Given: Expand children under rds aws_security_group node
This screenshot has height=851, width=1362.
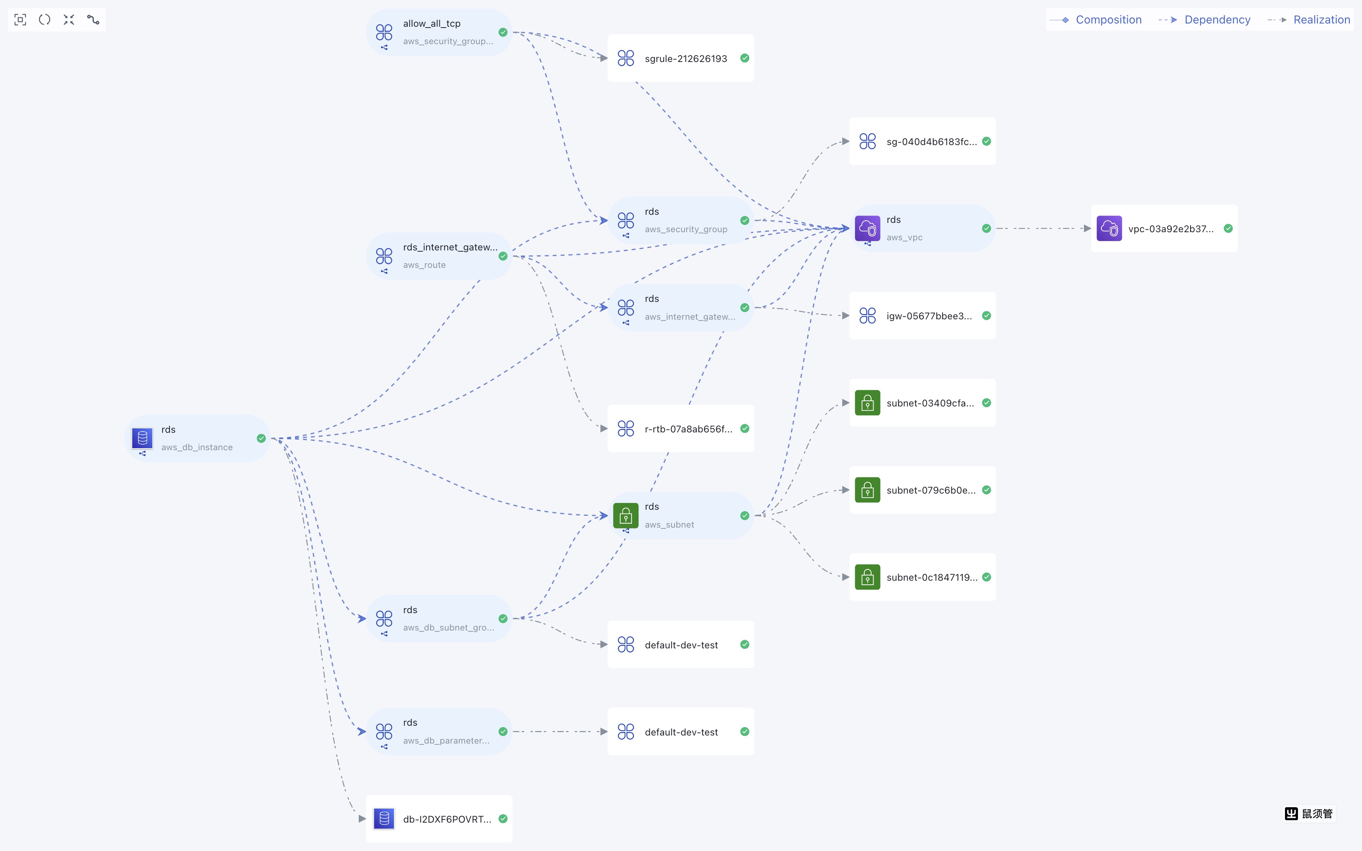Looking at the screenshot, I should 626,235.
